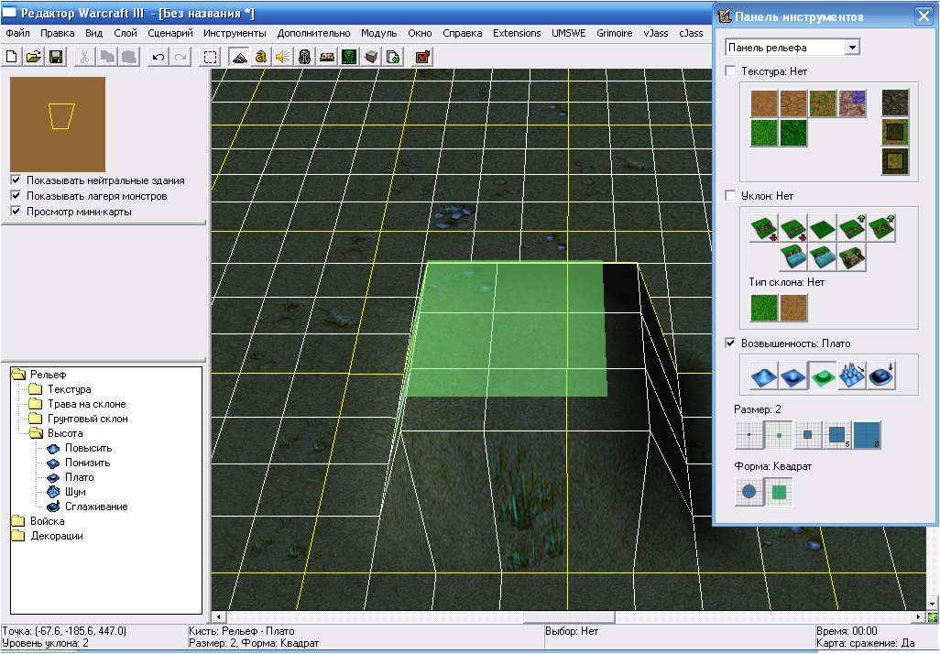Viewport: 940px width, 654px height.
Task: Enable the Уклон checkbox
Action: coord(730,196)
